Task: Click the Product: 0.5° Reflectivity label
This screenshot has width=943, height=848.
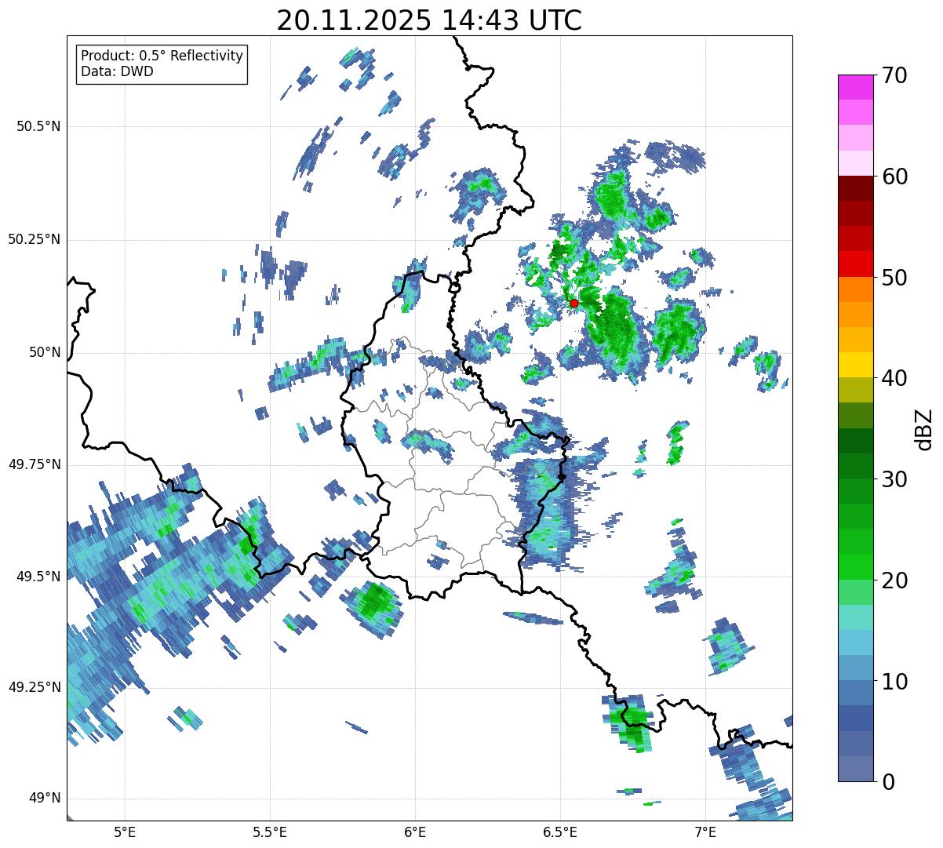Action: tap(162, 56)
